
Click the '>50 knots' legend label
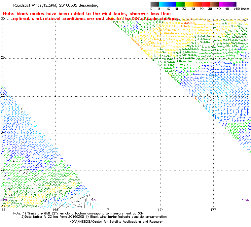point(241,9)
